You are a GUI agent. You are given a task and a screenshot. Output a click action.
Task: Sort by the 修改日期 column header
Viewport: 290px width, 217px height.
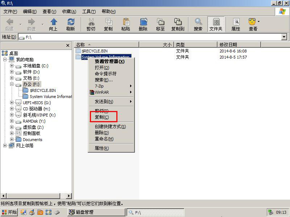tap(239, 44)
